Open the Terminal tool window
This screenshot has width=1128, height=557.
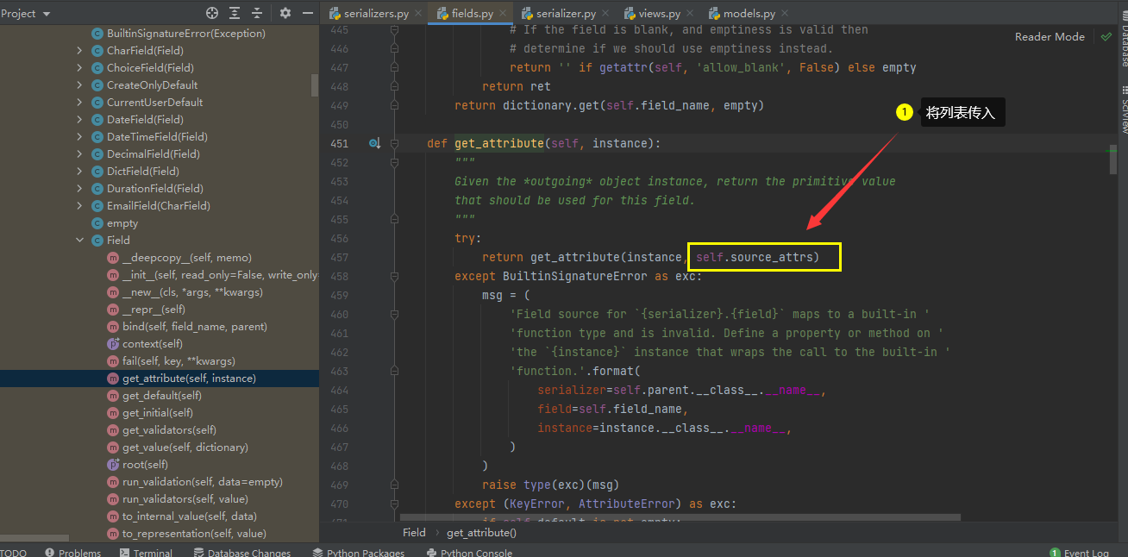click(x=145, y=553)
